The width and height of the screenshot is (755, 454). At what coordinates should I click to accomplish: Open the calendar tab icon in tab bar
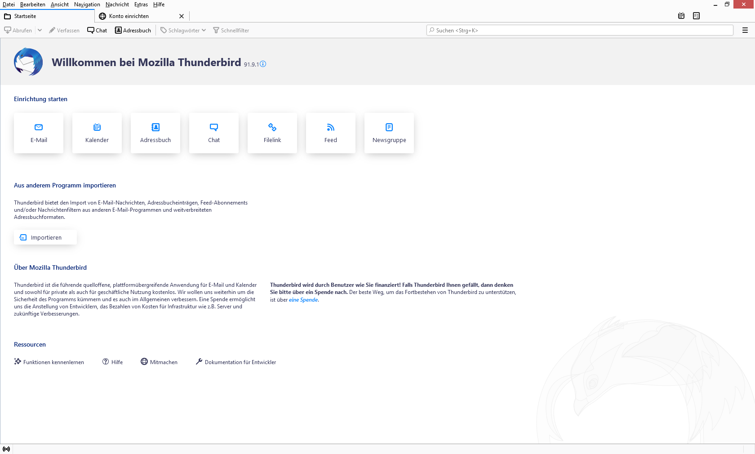681,16
